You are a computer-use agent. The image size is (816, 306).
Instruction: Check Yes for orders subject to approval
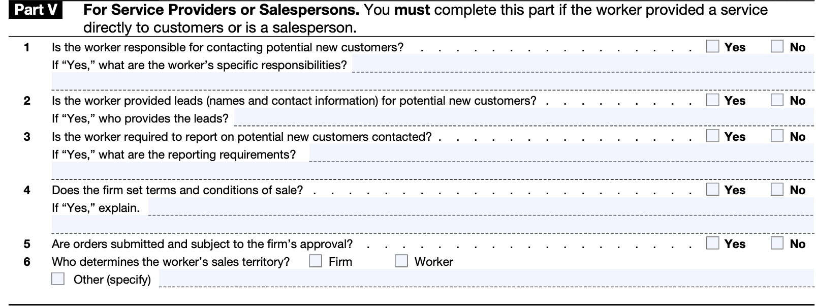click(712, 243)
